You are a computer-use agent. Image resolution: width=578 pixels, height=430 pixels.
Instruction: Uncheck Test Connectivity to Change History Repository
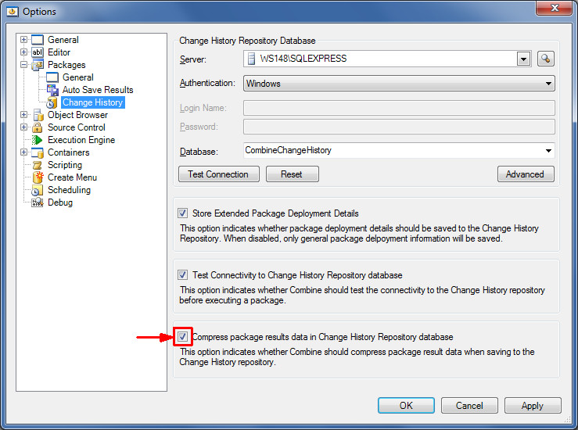(x=183, y=275)
